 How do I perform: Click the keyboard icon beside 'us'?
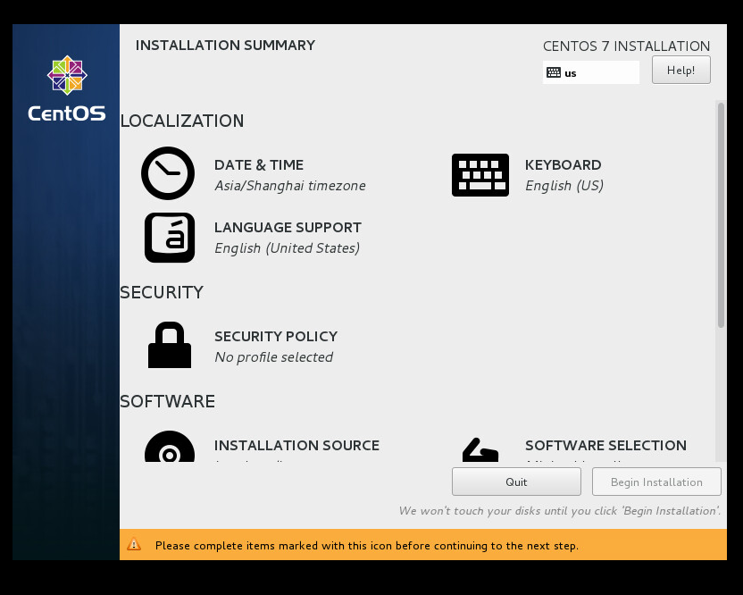pos(554,72)
